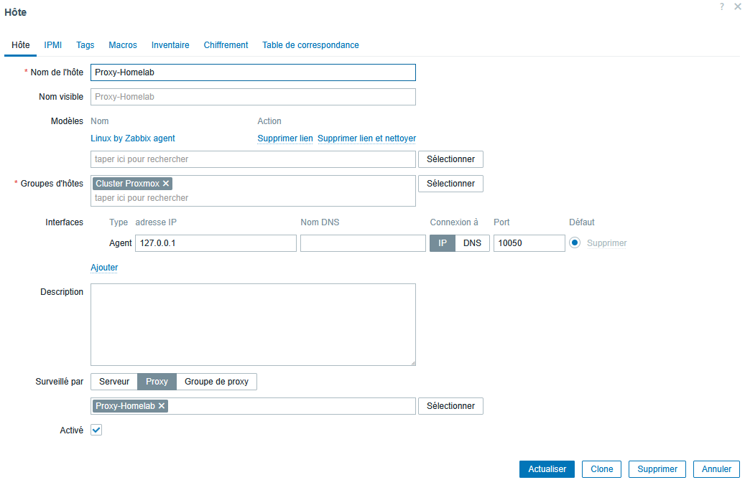Screen dimensions: 745x485
Task: Close the Hôte dialog
Action: (x=737, y=6)
